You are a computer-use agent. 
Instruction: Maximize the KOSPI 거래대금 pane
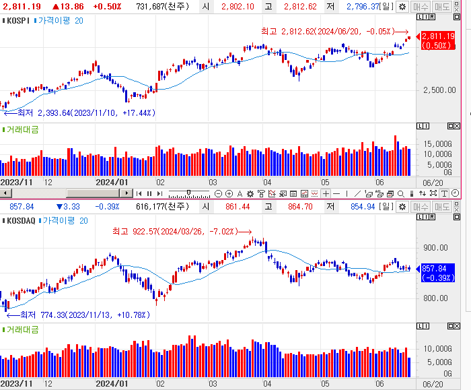[x=451, y=126]
